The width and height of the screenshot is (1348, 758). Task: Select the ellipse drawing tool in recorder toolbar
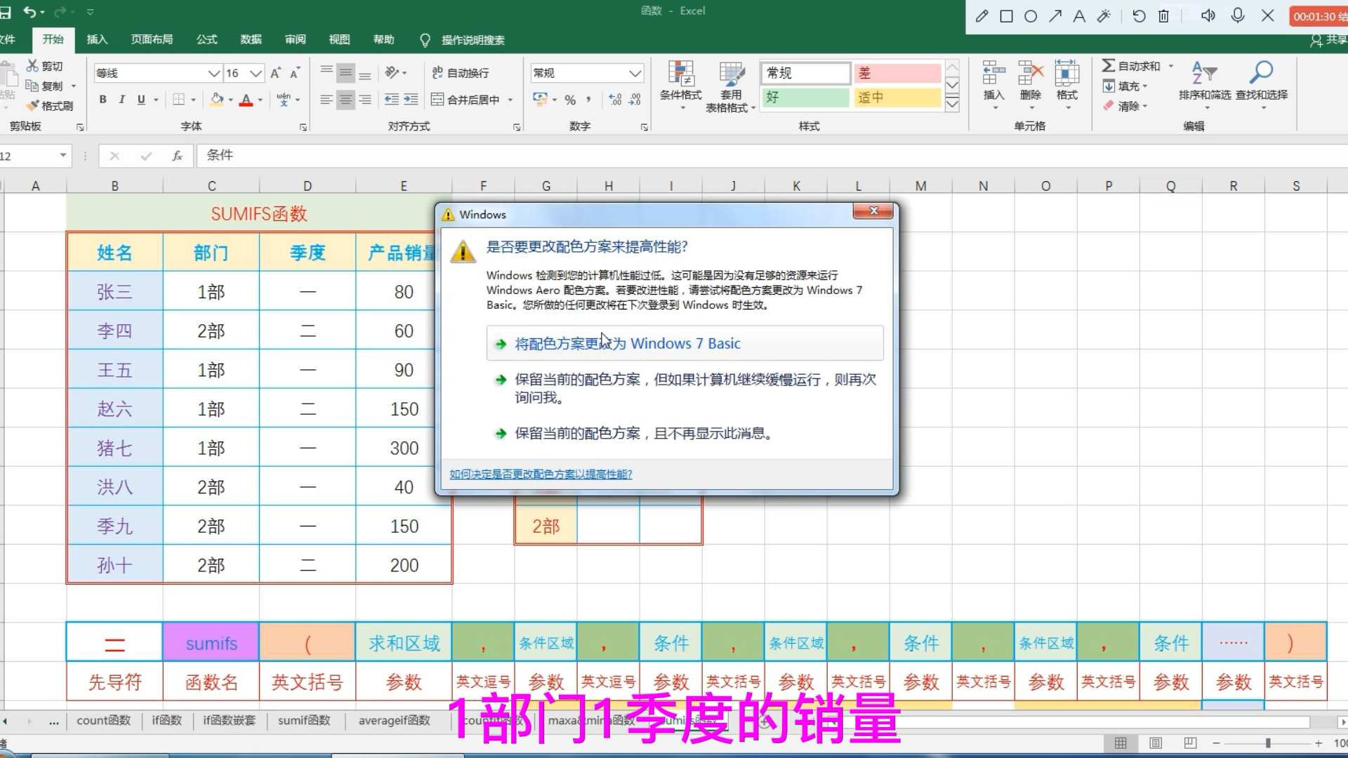1031,16
